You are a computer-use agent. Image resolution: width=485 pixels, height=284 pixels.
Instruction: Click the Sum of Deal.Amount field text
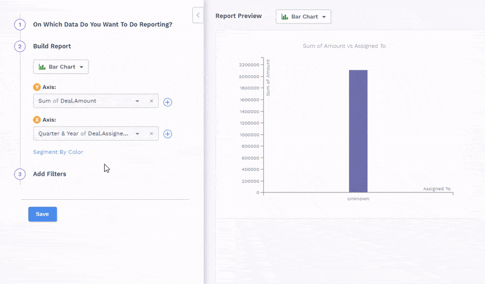[67, 101]
